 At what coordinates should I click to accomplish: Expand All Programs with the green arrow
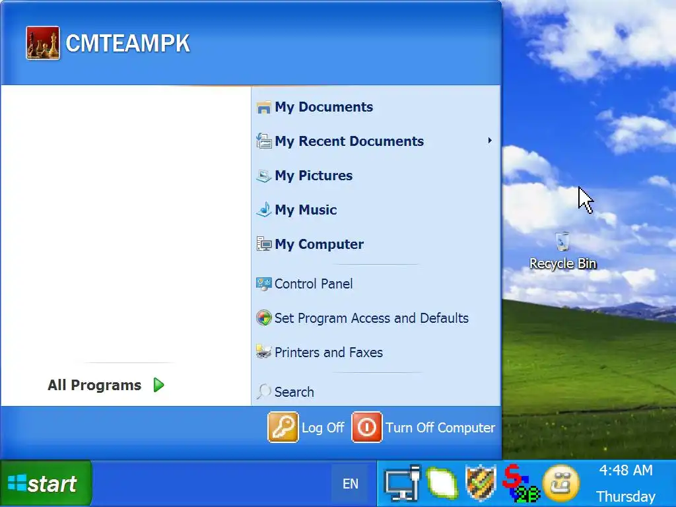[158, 385]
